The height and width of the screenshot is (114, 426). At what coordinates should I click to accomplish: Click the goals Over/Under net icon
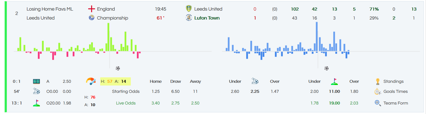[x=255, y=81]
